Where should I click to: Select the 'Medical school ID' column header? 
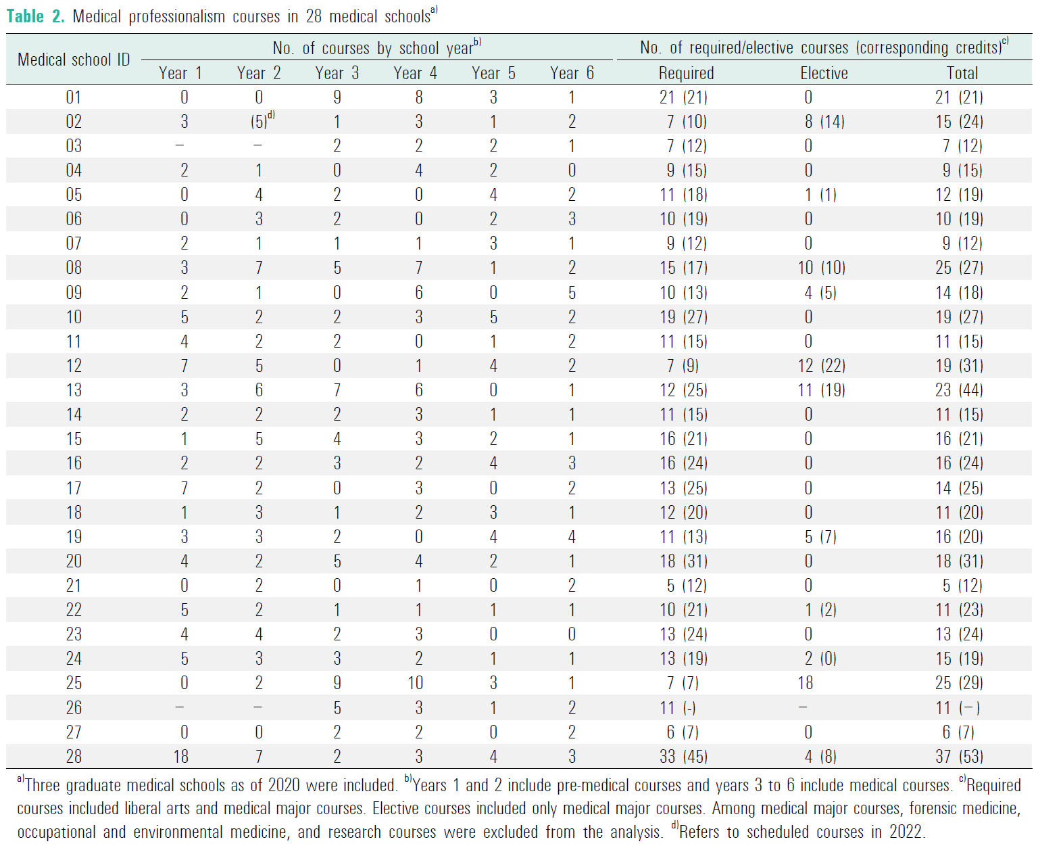pyautogui.click(x=74, y=60)
